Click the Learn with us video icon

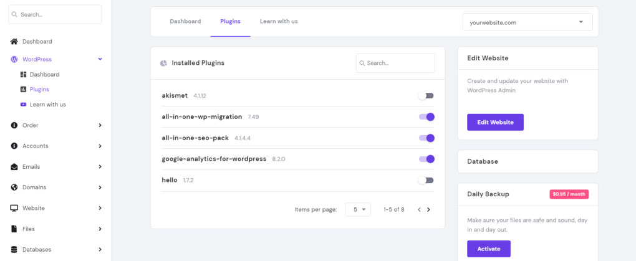tap(23, 105)
